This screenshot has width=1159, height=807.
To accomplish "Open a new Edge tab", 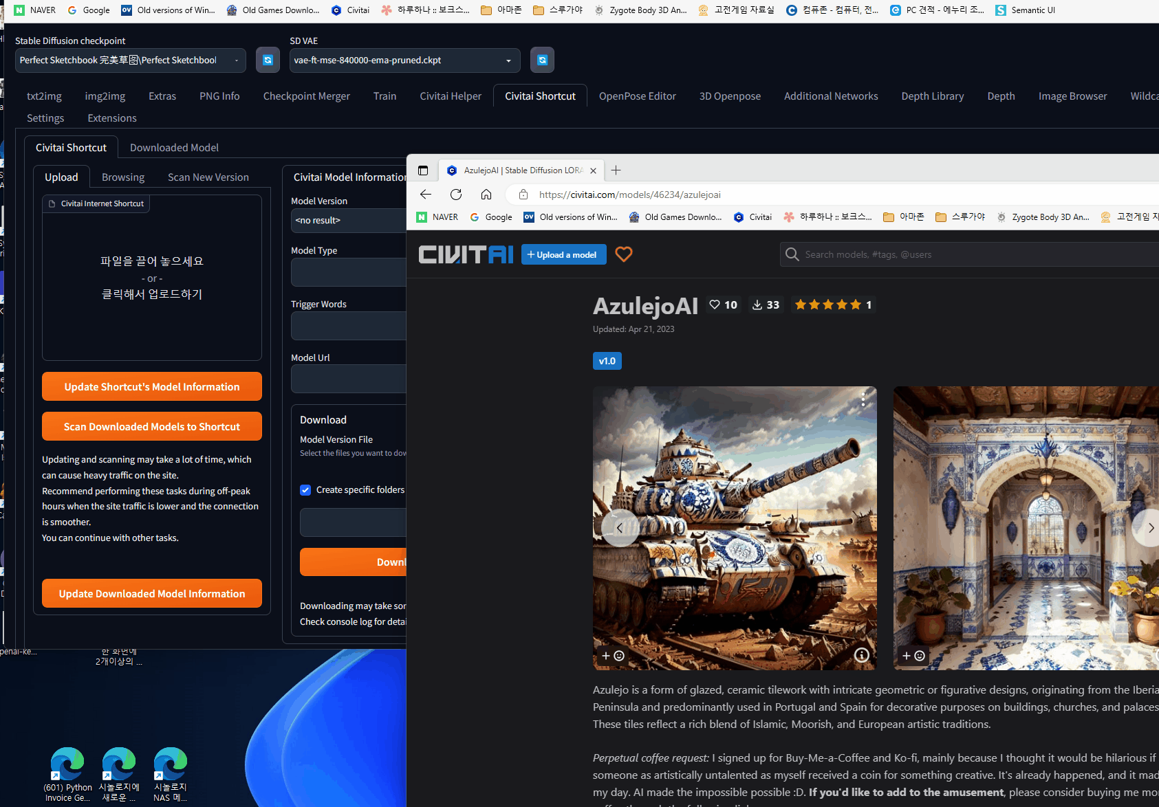I will pos(616,170).
